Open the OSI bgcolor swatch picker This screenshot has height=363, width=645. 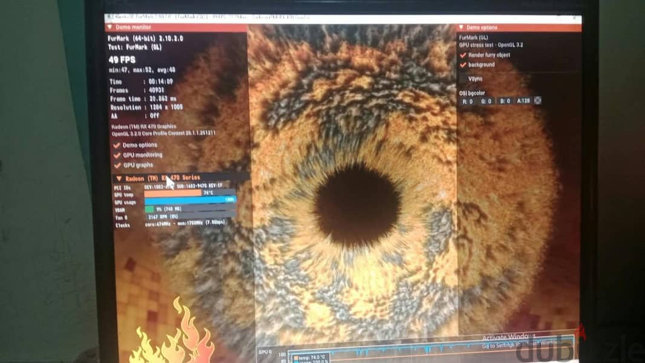538,100
